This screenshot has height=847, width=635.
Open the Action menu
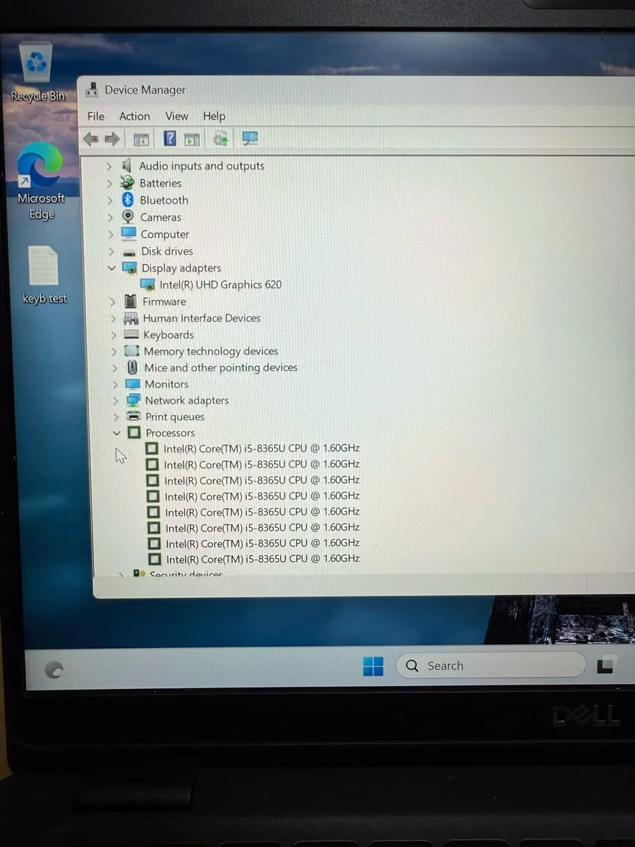coord(134,116)
